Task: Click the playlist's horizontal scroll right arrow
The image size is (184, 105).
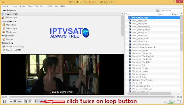Action: (179, 94)
